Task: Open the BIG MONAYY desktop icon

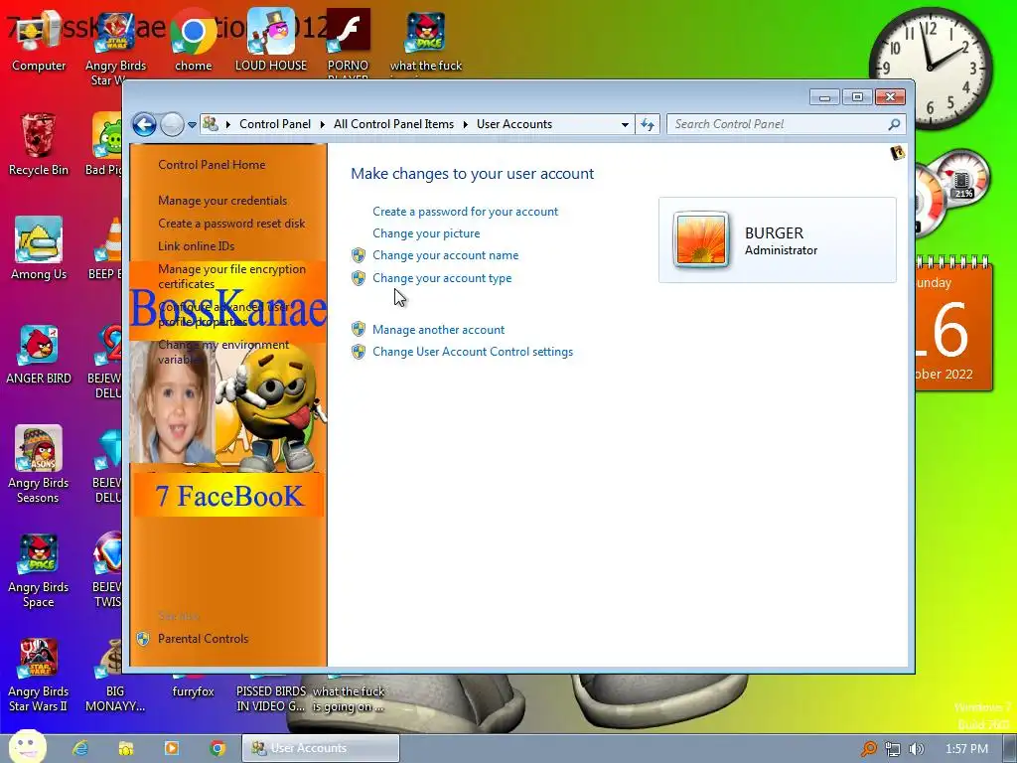Action: pyautogui.click(x=115, y=675)
